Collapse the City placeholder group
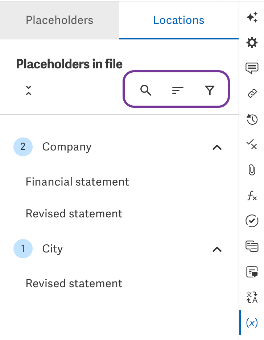The width and height of the screenshot is (264, 340). point(217,249)
